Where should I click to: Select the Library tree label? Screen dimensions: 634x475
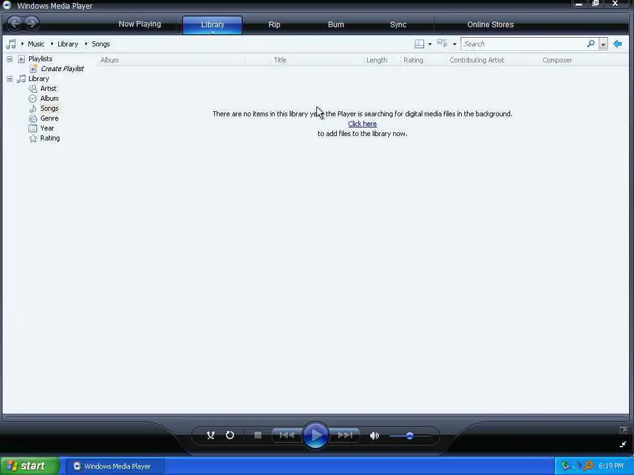(x=38, y=79)
